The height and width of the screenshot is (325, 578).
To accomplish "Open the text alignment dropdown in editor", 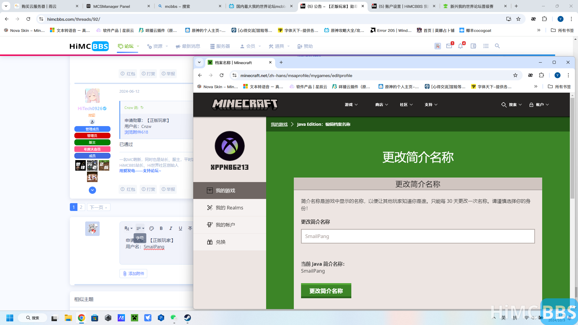I will [x=139, y=228].
